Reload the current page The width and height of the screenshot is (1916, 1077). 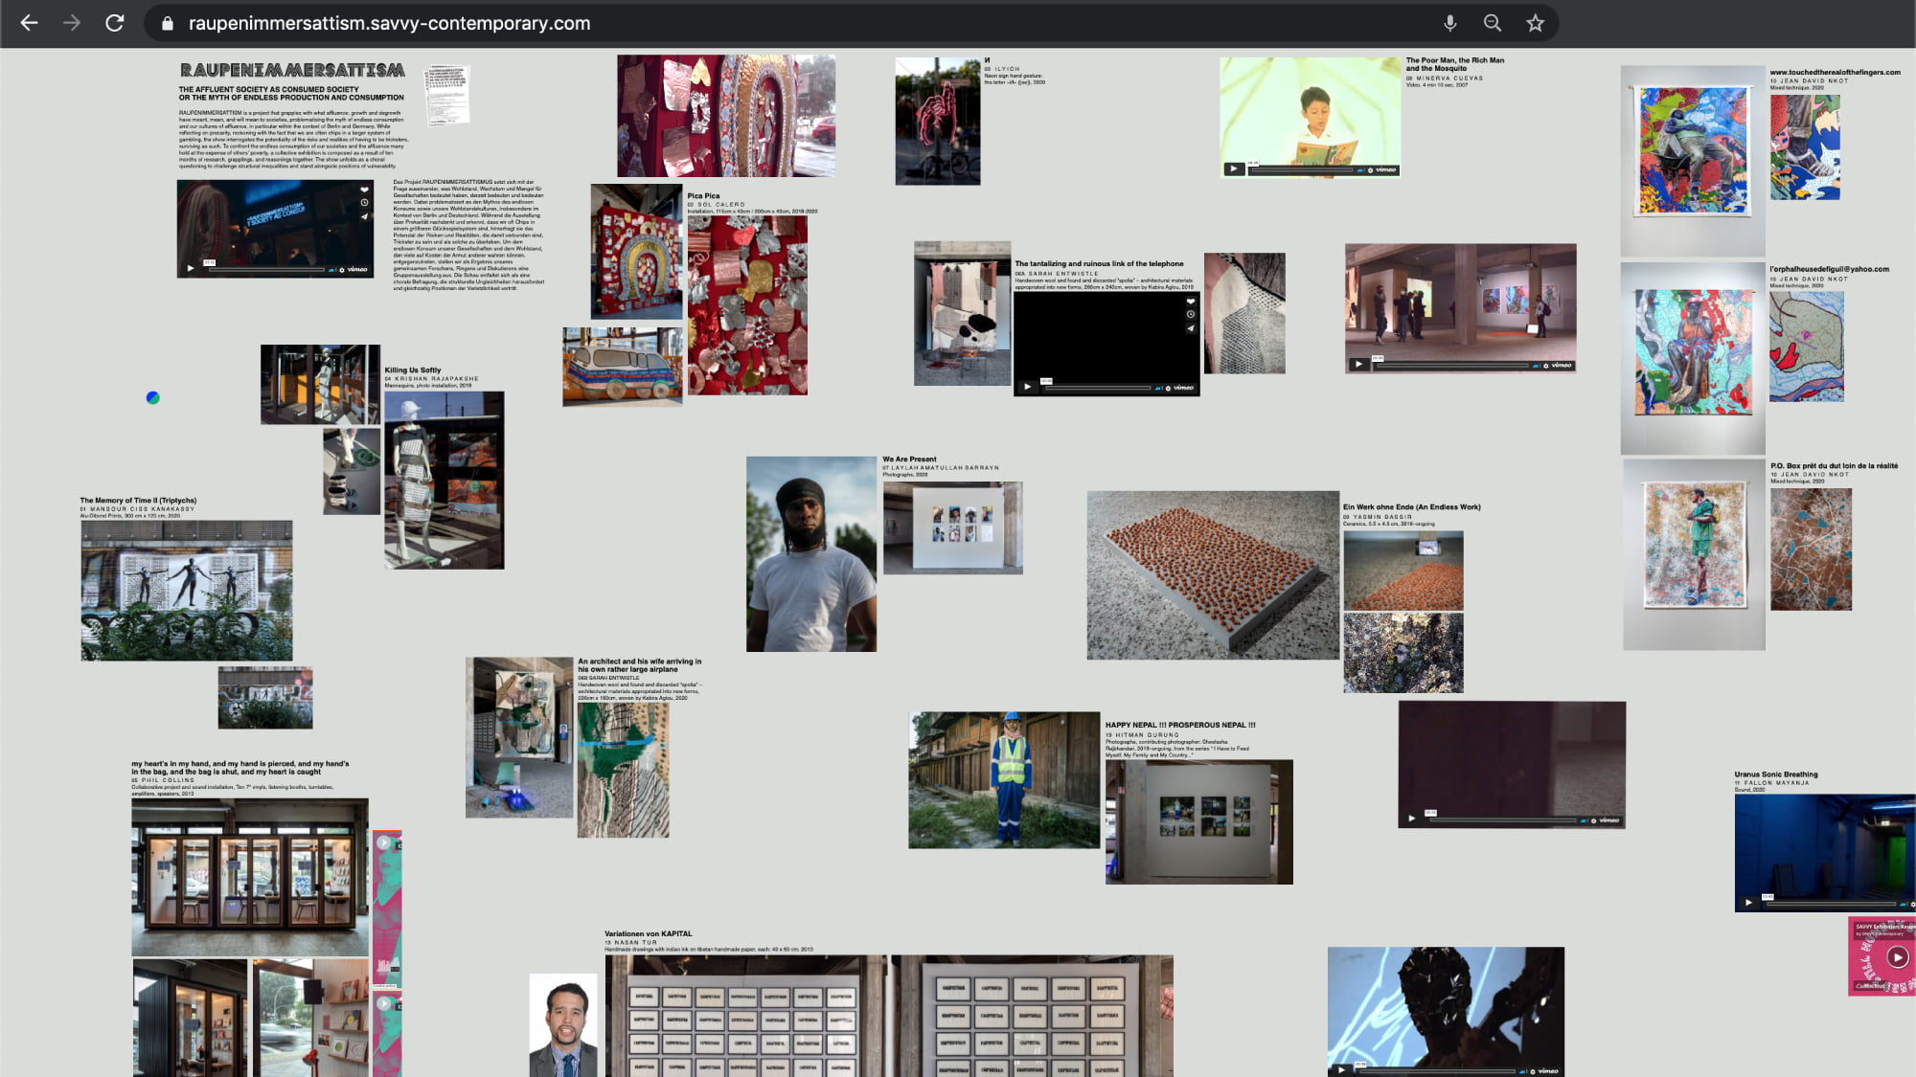pos(115,23)
